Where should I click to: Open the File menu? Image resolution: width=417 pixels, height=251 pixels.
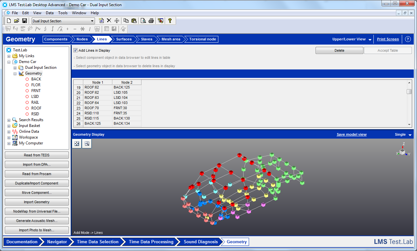[x=15, y=13]
